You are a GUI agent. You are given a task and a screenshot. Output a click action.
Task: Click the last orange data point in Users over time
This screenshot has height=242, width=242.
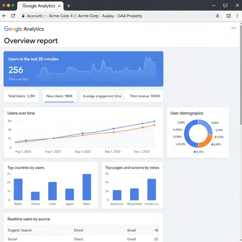(x=154, y=125)
